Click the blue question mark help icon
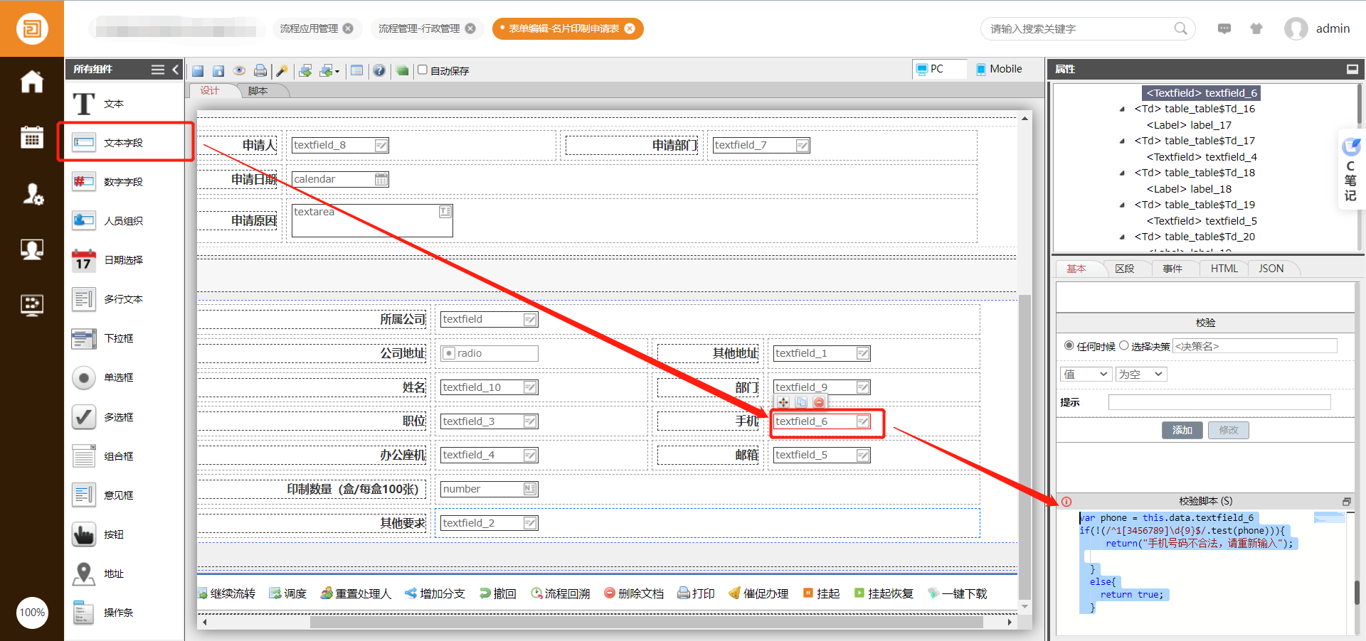 379,70
